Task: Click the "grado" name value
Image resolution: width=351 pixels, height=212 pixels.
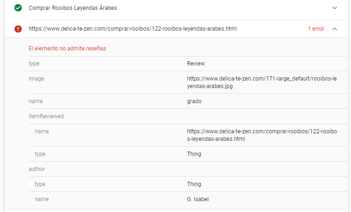Action: tap(194, 101)
